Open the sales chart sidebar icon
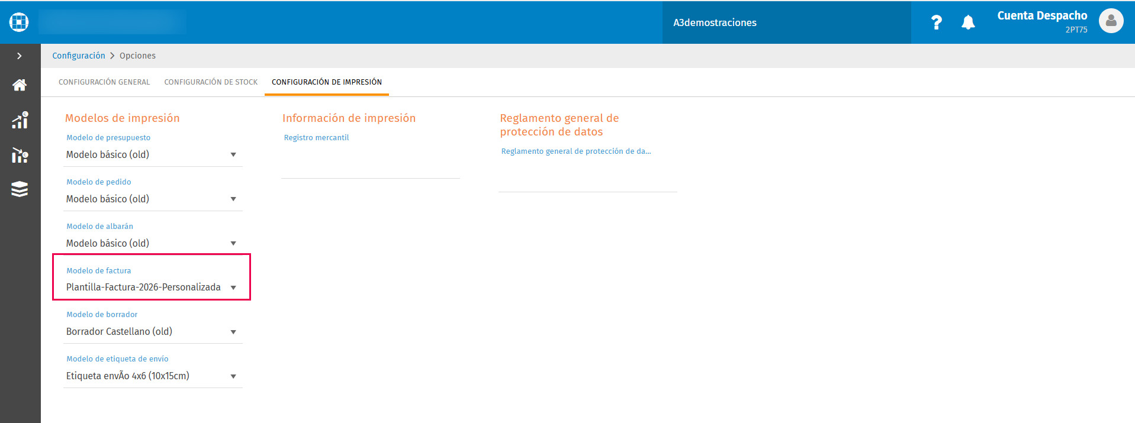 tap(20, 120)
